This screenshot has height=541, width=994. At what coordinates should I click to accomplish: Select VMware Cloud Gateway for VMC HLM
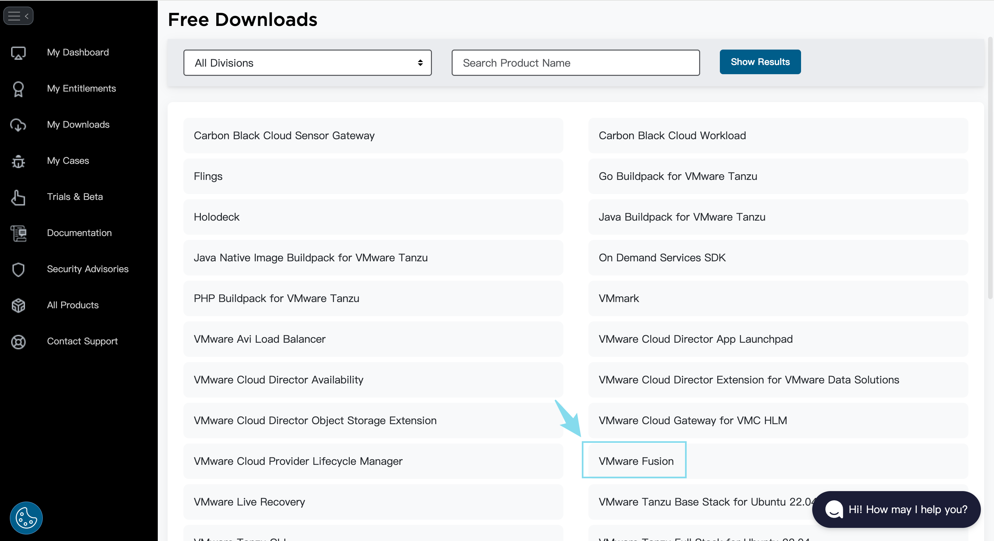pos(778,421)
